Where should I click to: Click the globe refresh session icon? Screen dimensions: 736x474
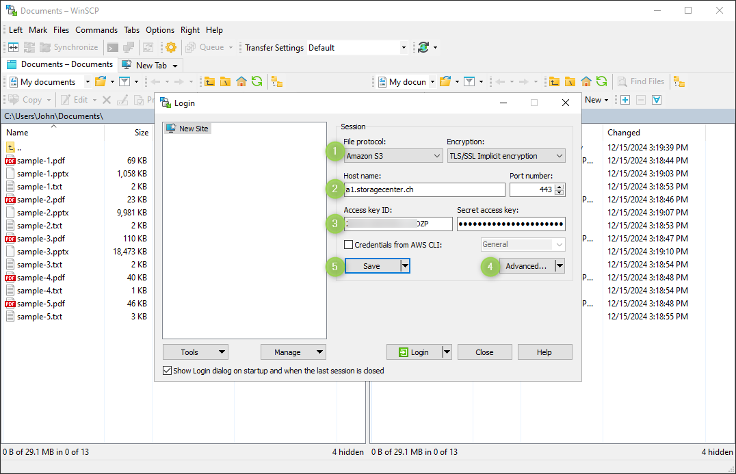click(423, 47)
